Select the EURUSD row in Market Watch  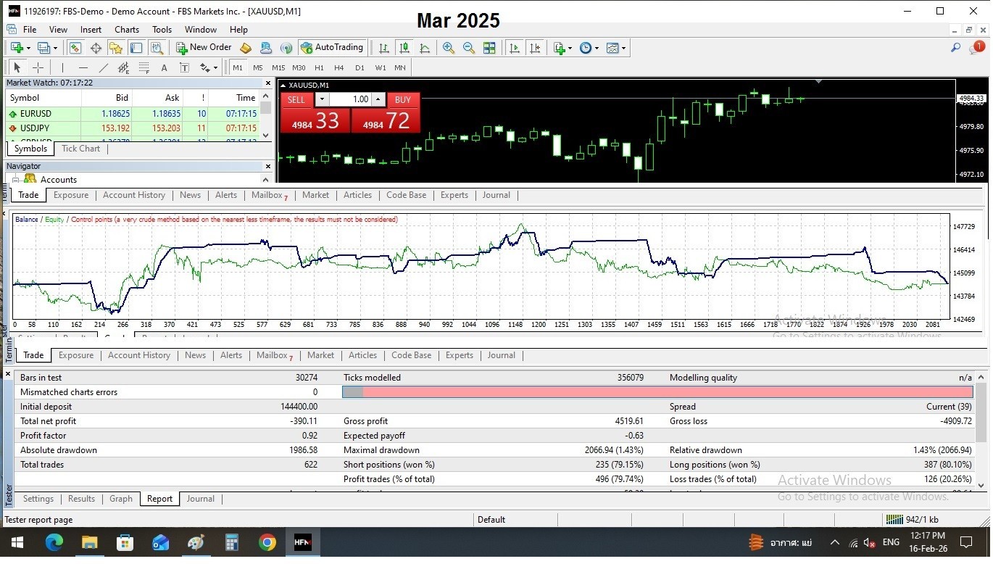[x=133, y=114]
